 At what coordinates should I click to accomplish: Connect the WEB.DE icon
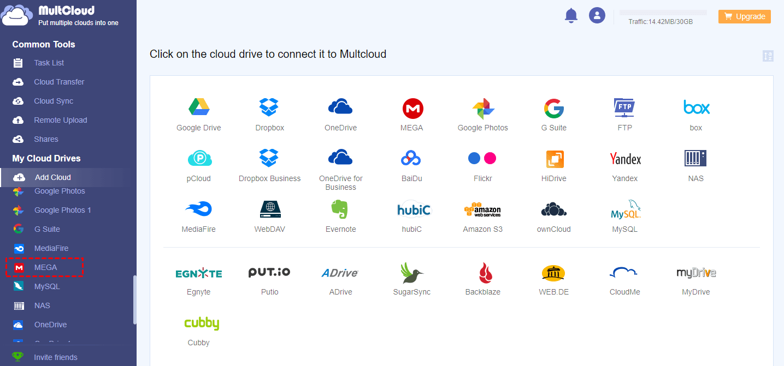point(553,273)
